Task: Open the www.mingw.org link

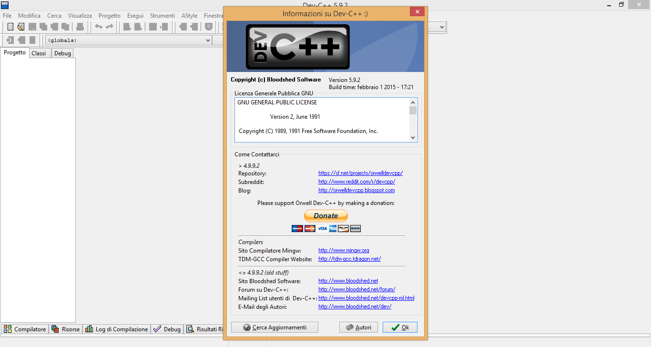Action: (x=344, y=251)
